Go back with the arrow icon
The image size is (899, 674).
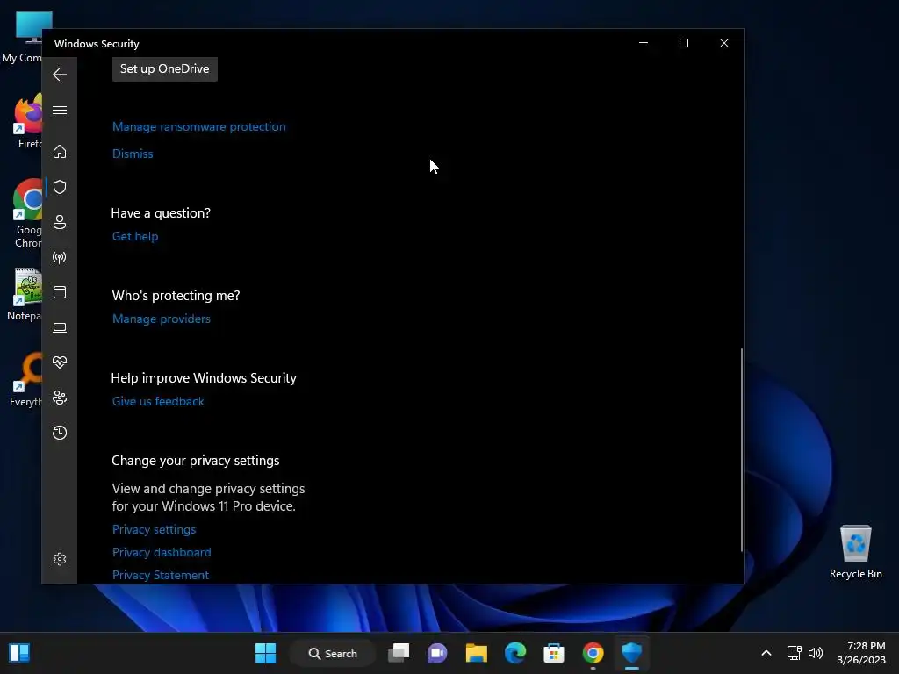click(60, 75)
